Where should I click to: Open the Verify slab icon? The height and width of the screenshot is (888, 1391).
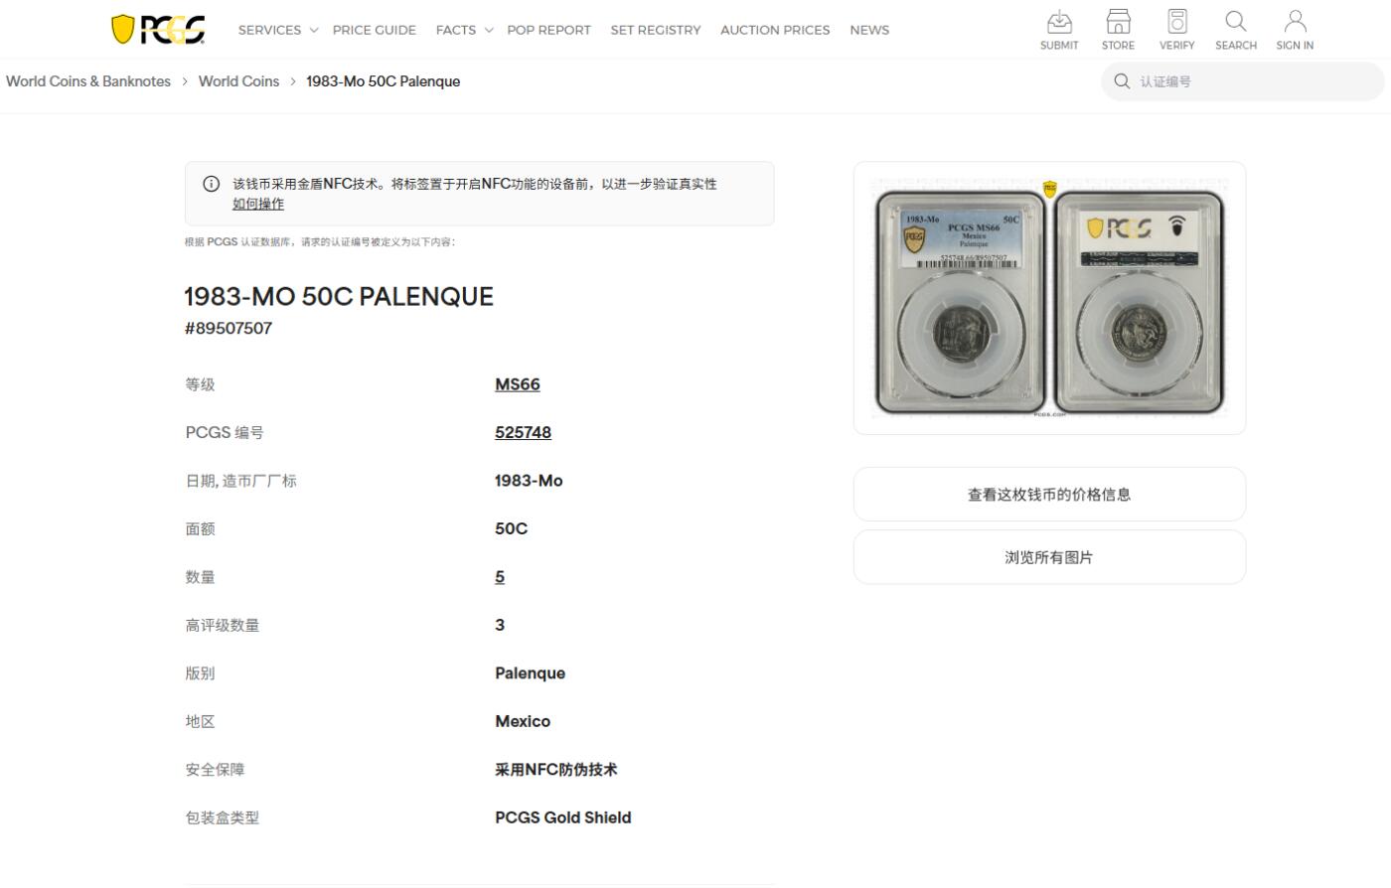(1176, 22)
